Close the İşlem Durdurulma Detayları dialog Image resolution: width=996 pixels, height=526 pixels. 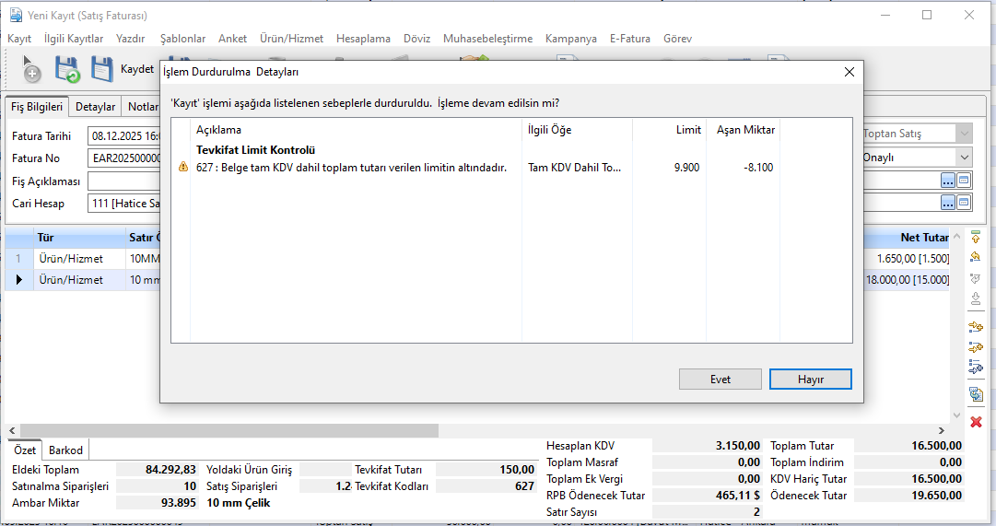[849, 72]
